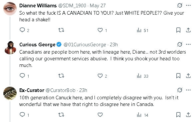Open Ex-Curator's piano avatar
This screenshot has width=196, height=122.
(x=10, y=93)
